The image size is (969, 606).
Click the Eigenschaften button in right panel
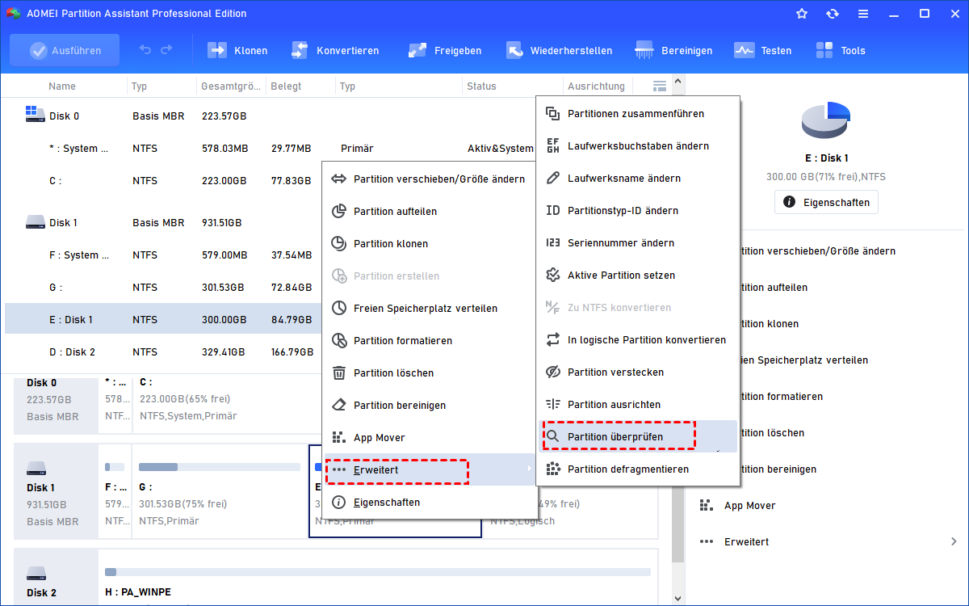click(826, 202)
